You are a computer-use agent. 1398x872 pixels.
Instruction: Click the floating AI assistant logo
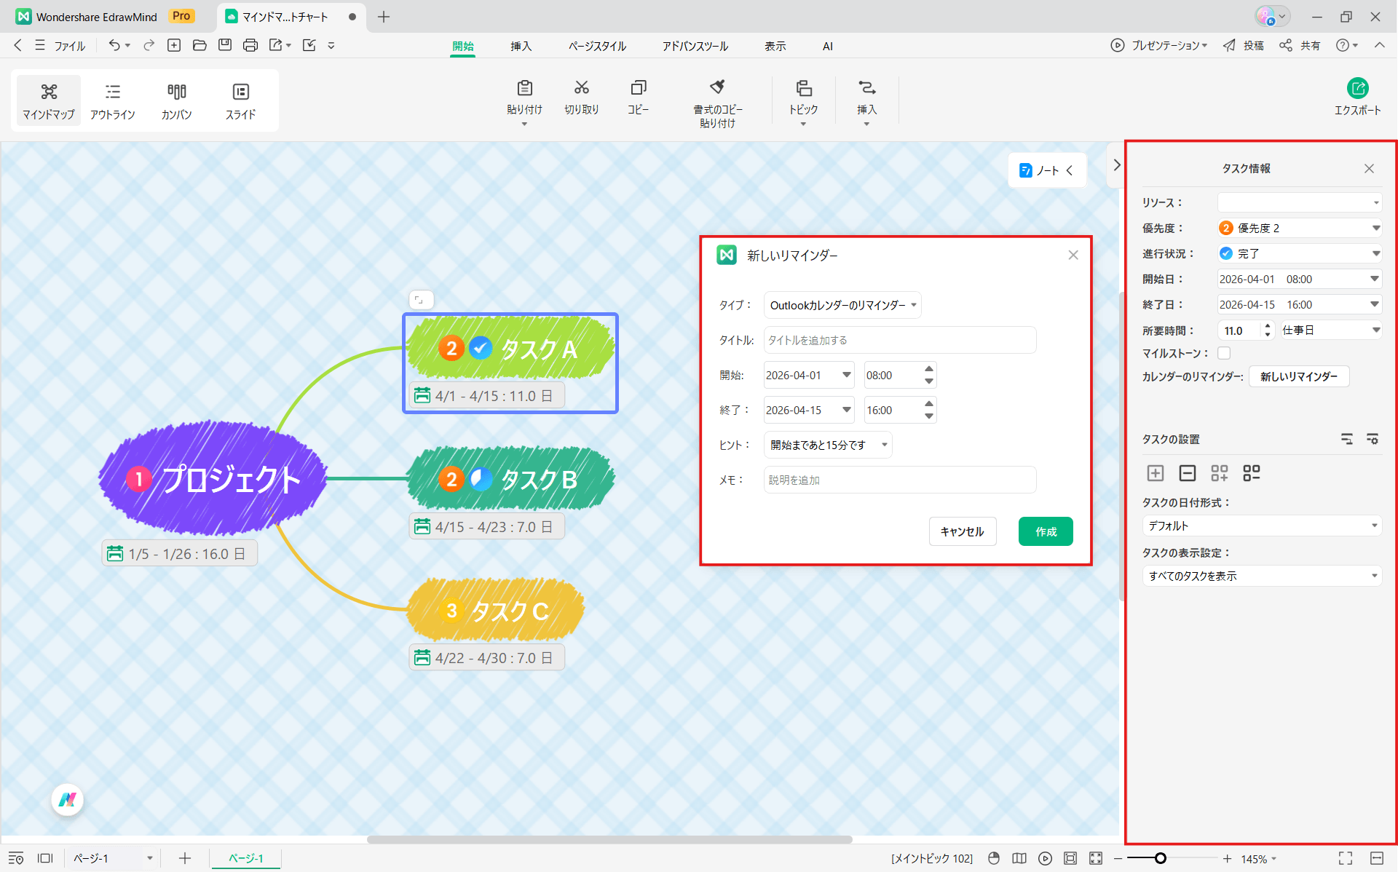[x=68, y=800]
